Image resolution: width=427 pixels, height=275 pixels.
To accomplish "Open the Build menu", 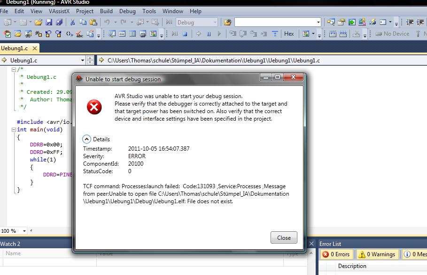I will [x=106, y=11].
